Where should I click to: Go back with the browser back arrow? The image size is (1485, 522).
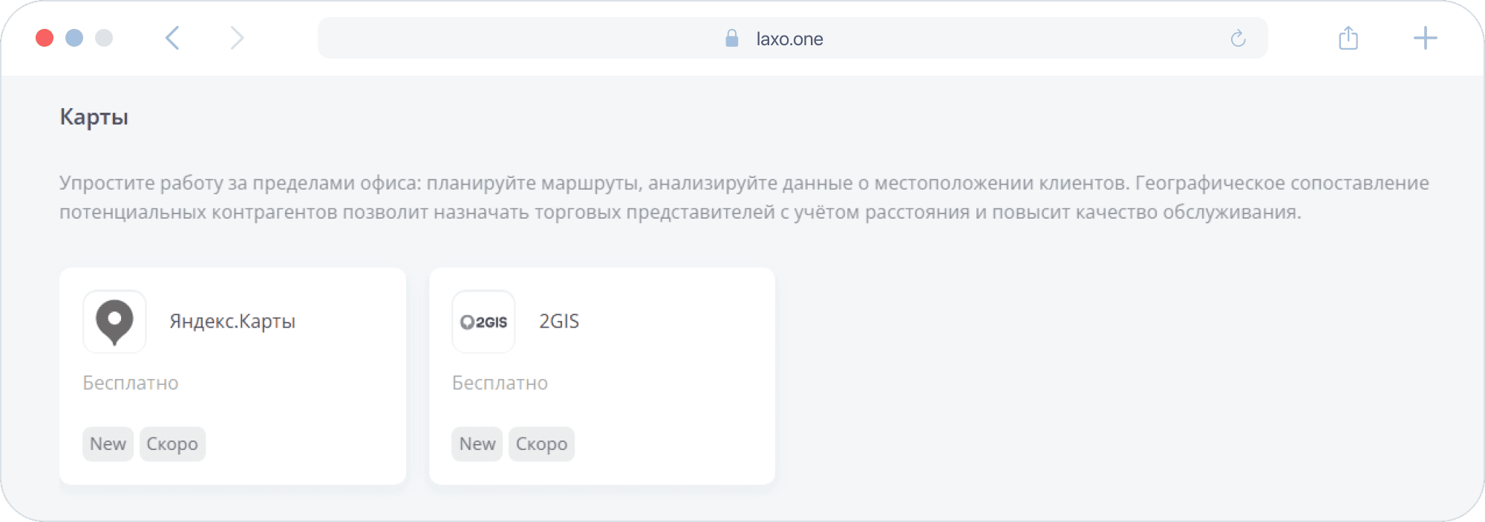tap(172, 38)
